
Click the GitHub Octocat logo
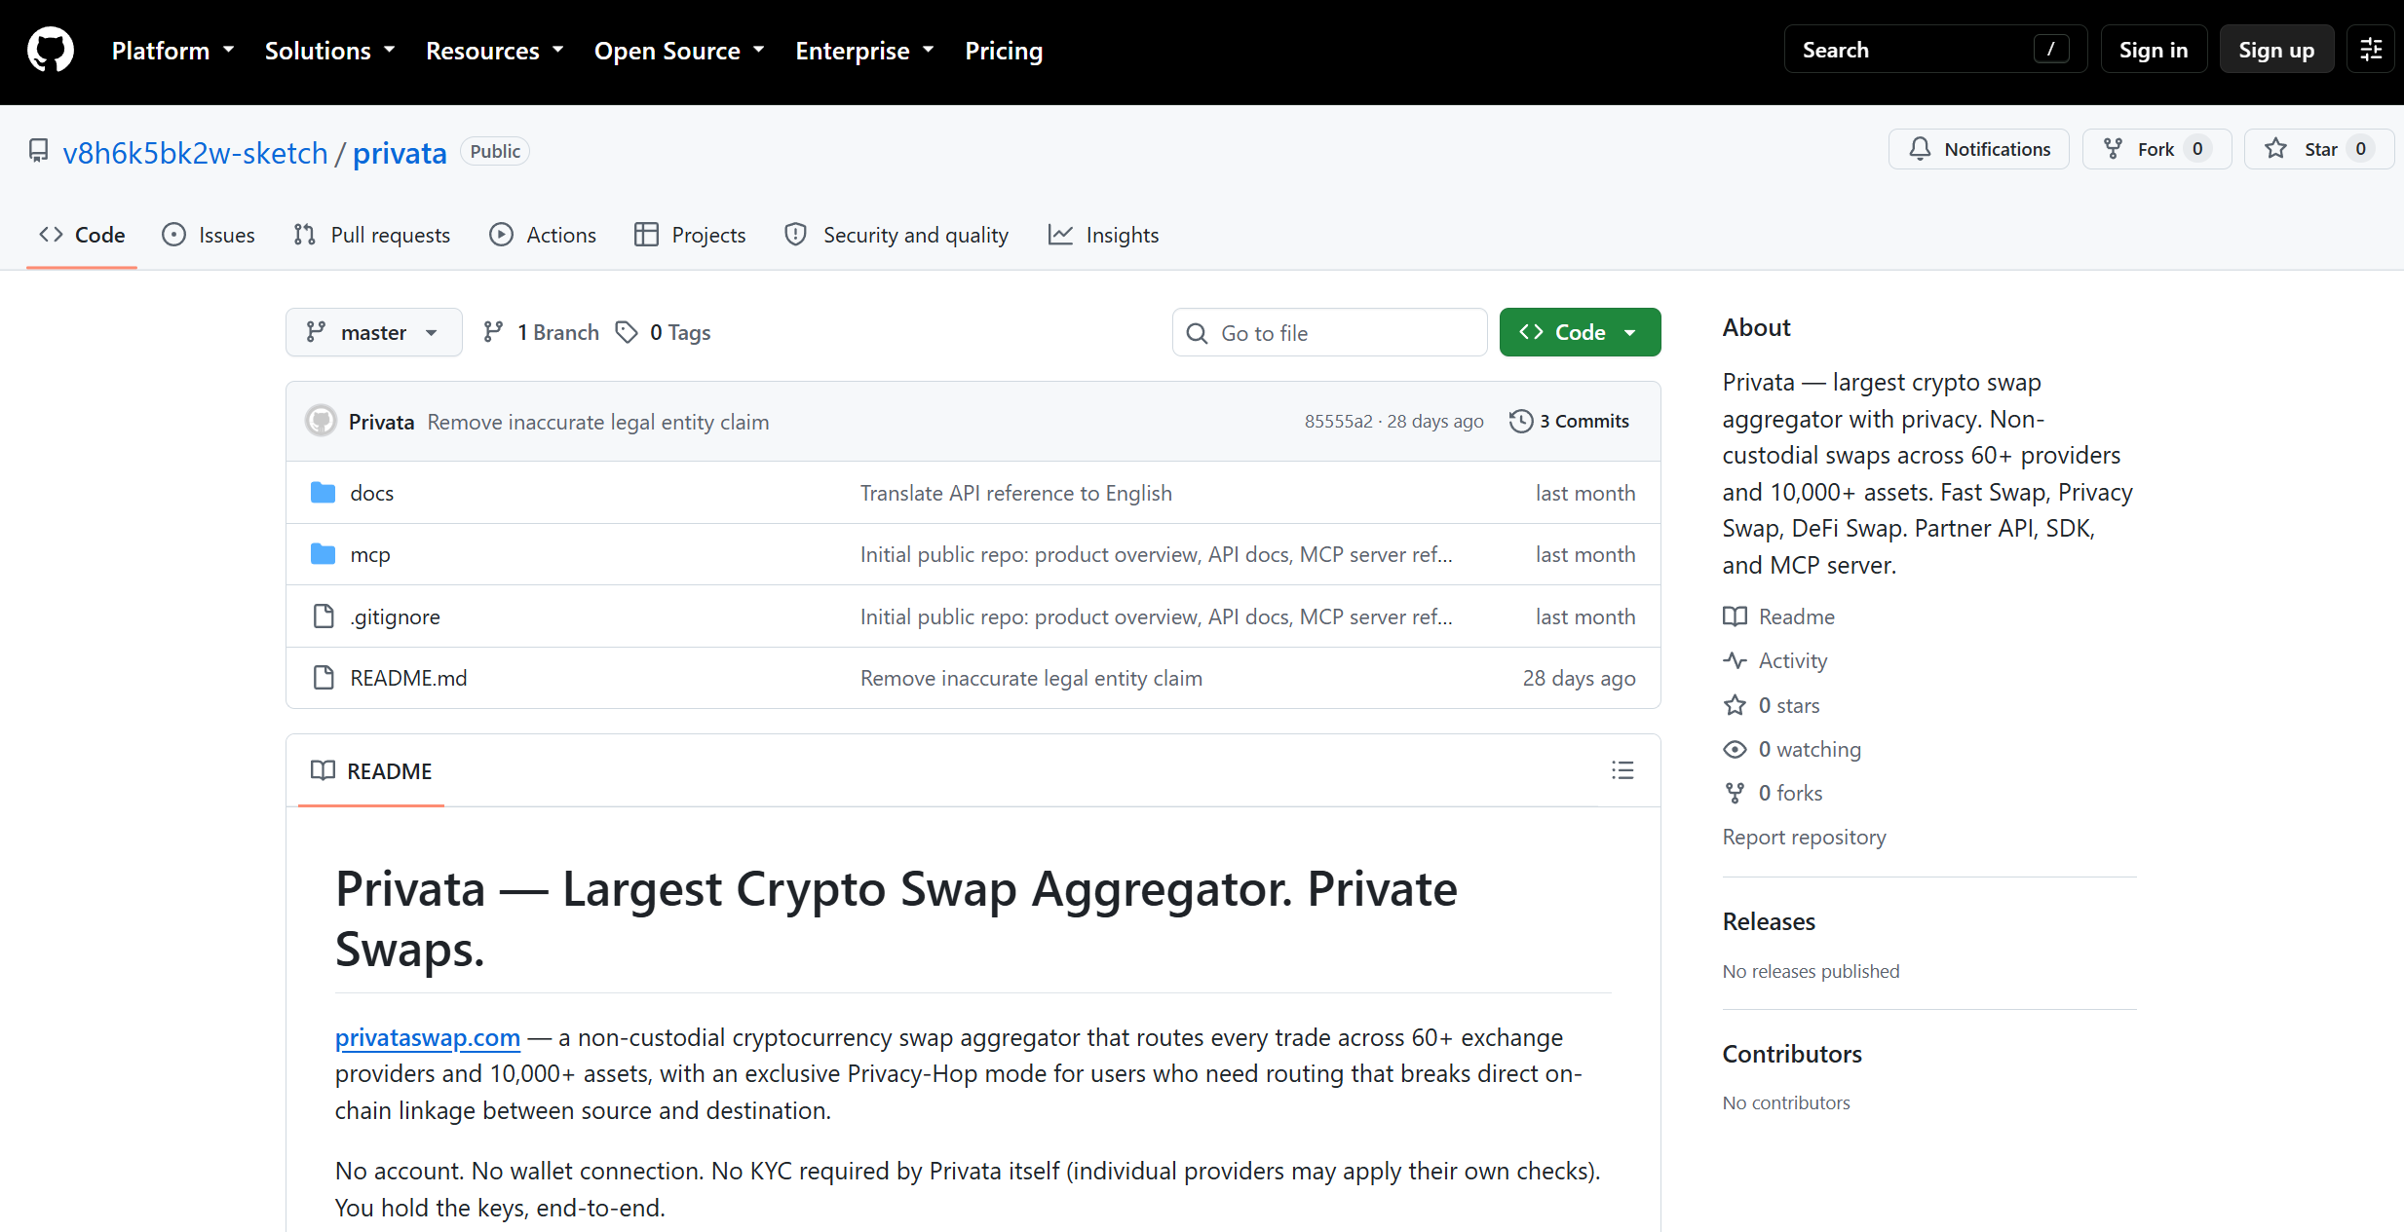point(51,50)
